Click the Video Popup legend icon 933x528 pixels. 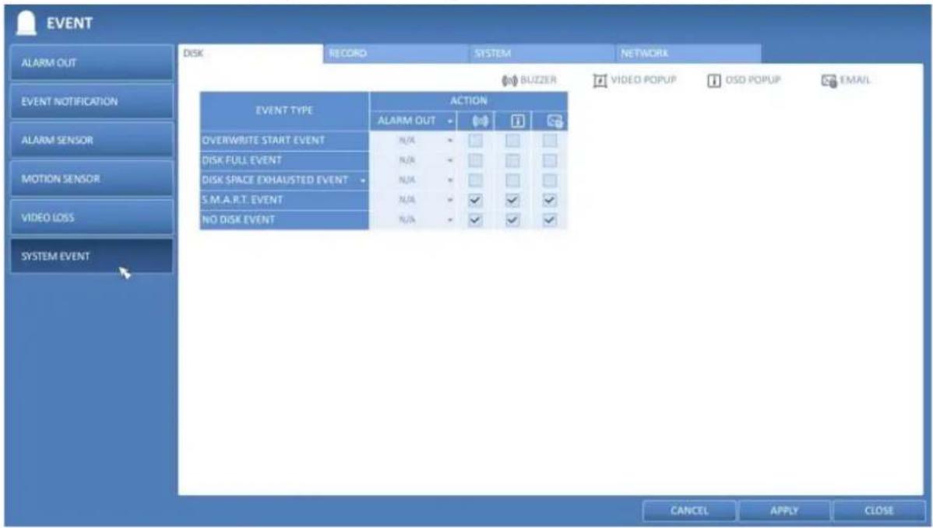pos(600,81)
